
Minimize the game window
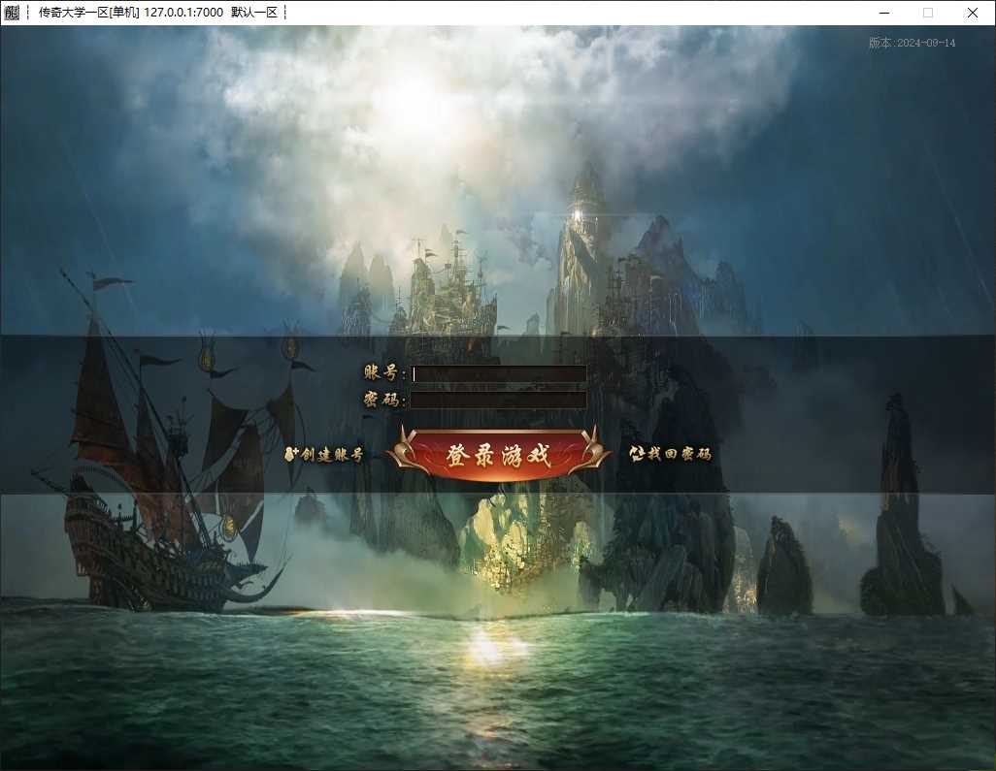coord(884,13)
